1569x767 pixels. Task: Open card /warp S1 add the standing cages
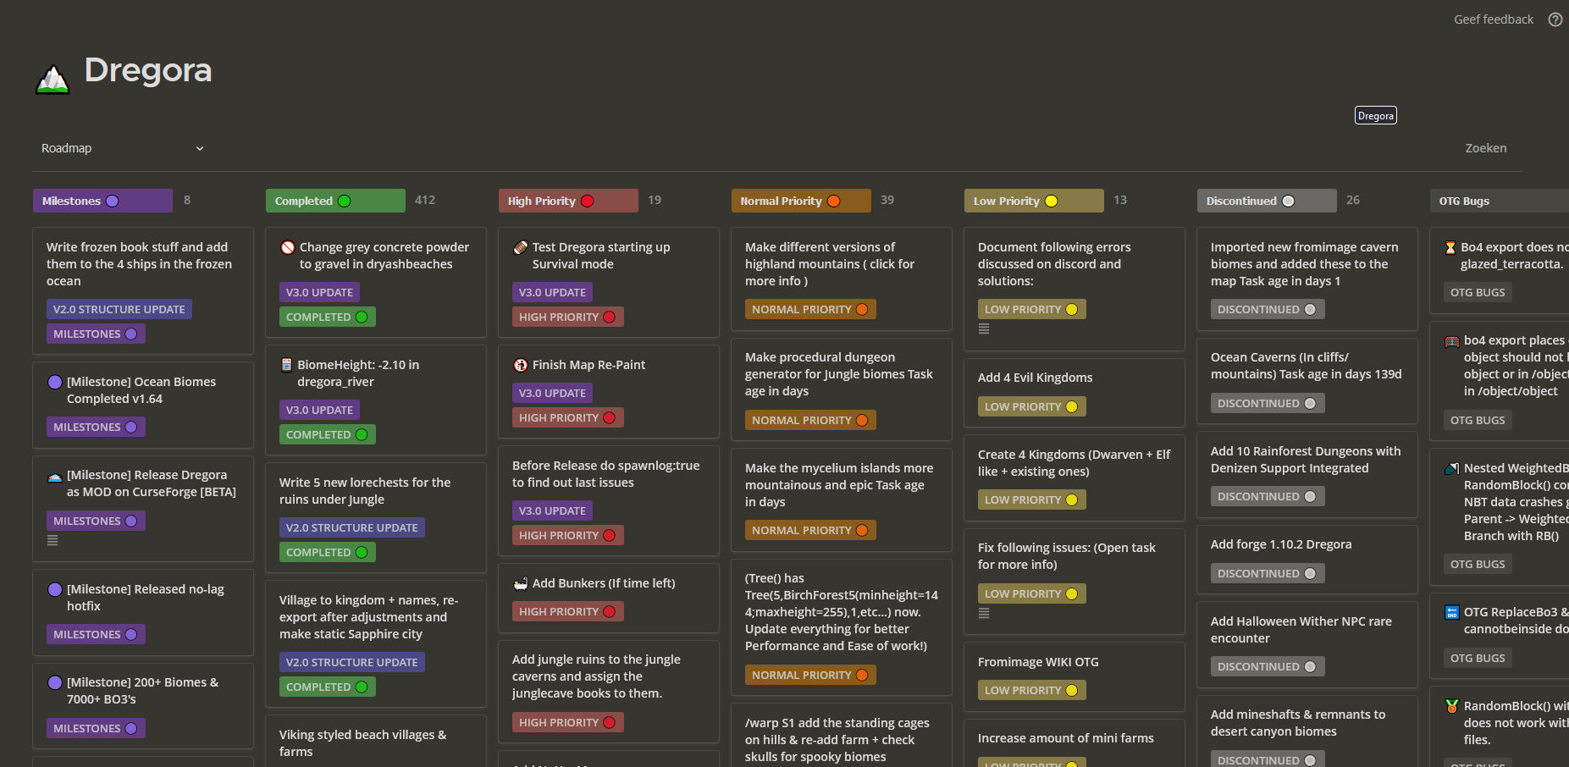pos(842,736)
